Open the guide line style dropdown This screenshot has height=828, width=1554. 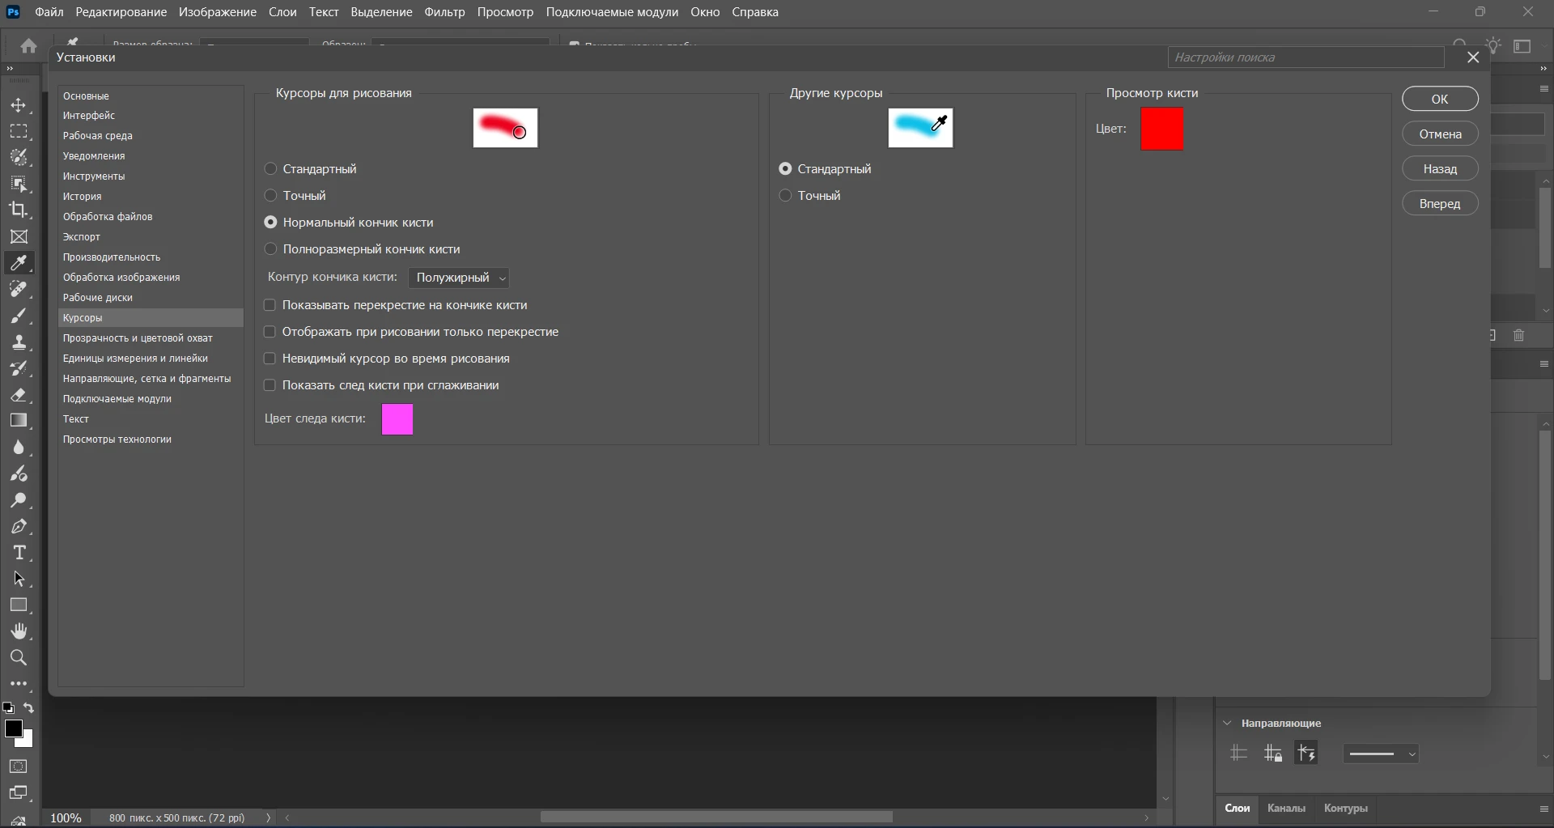1381,754
